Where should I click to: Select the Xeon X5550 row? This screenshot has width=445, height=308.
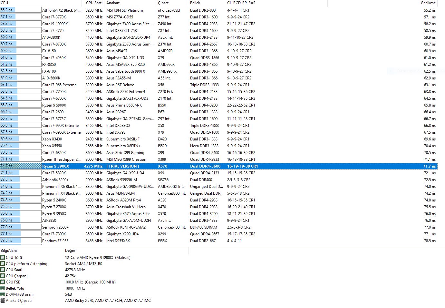[218, 146]
